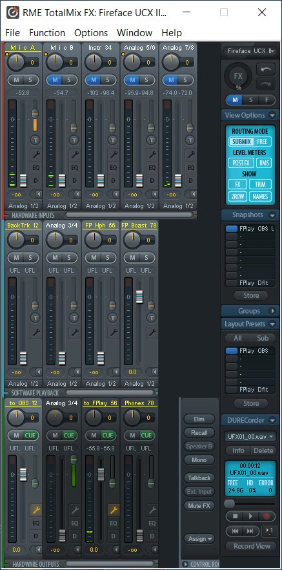The image size is (282, 570).
Task: Expand Mic A channel arrow next to gain value
Action: pos(35,194)
